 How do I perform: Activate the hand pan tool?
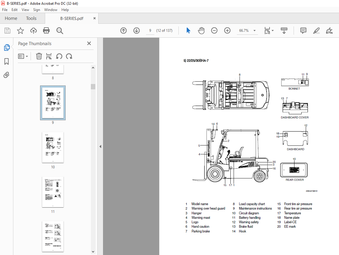(201, 31)
